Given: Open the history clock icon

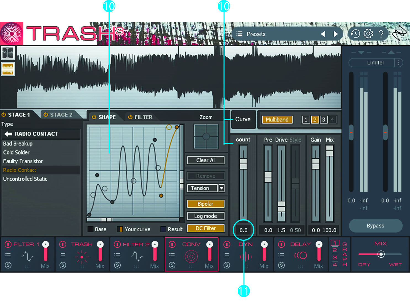Looking at the screenshot, I should (355, 34).
